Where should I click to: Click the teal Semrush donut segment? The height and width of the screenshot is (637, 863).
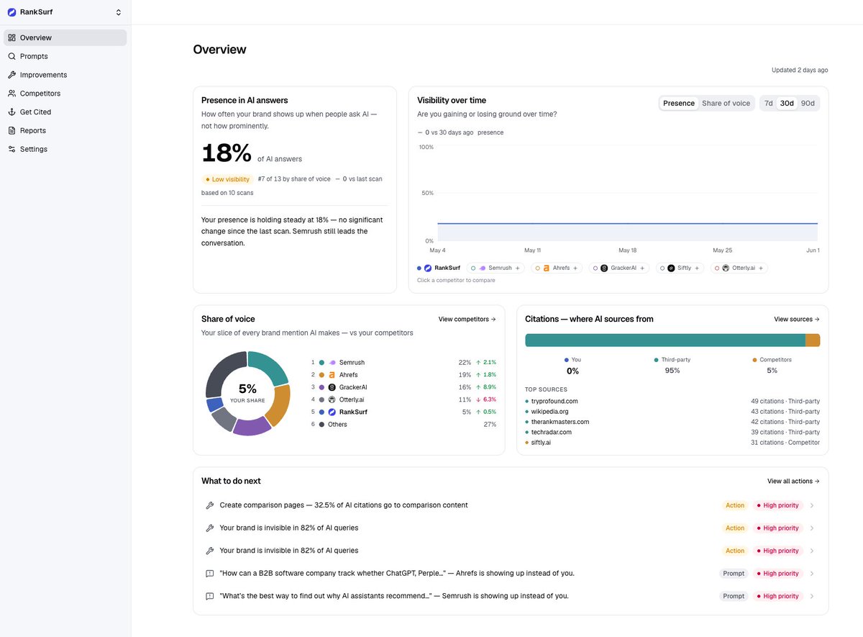point(269,368)
